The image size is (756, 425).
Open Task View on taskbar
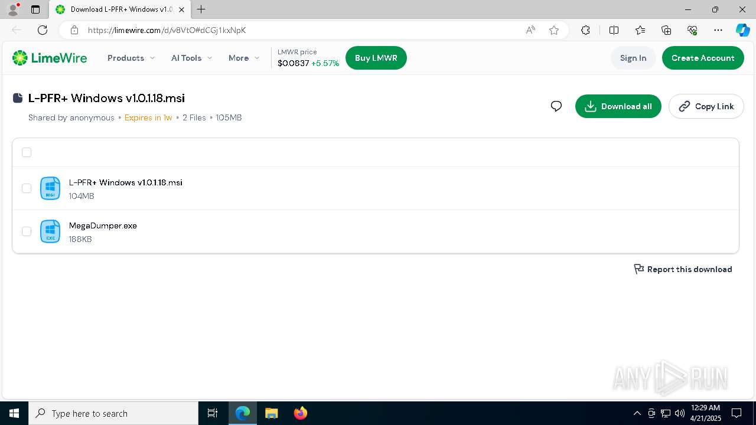point(213,413)
